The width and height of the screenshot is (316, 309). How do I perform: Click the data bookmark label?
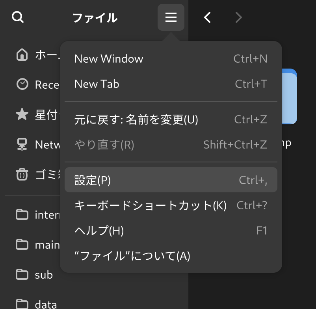point(46,304)
